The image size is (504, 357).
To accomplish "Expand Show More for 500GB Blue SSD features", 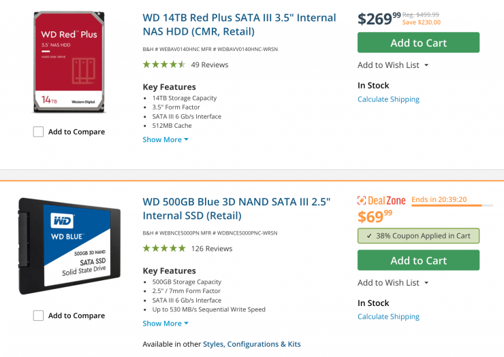I will click(166, 323).
